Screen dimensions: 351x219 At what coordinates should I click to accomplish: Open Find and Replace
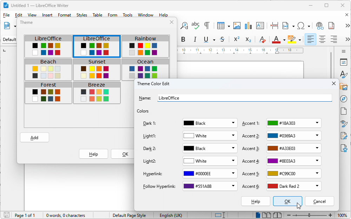(x=184, y=26)
